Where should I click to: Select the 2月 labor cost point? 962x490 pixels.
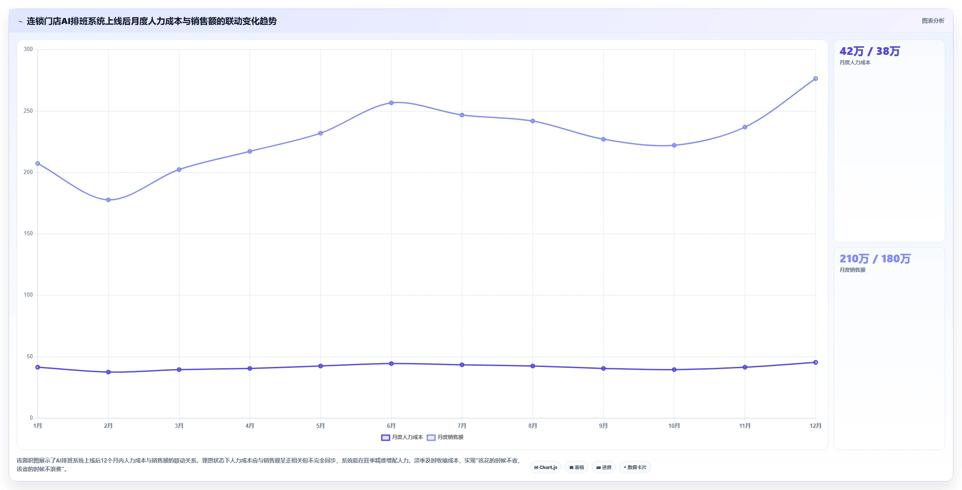[x=108, y=372]
